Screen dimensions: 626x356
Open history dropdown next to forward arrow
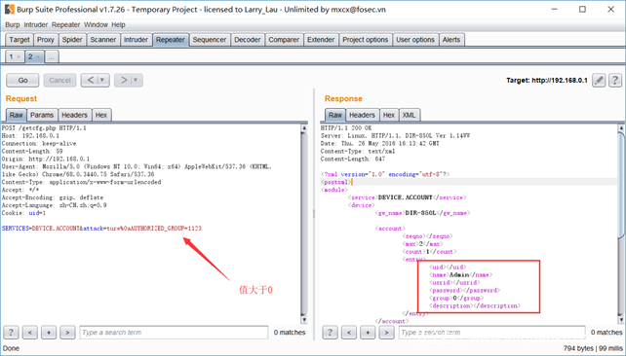click(136, 80)
